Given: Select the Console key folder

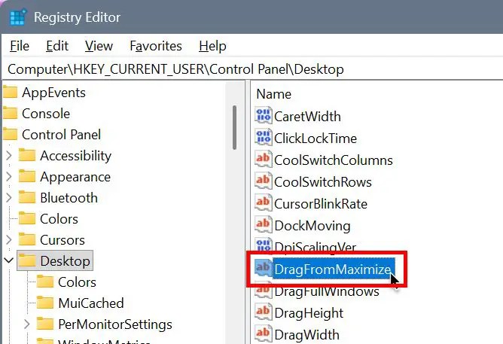Looking at the screenshot, I should [46, 114].
